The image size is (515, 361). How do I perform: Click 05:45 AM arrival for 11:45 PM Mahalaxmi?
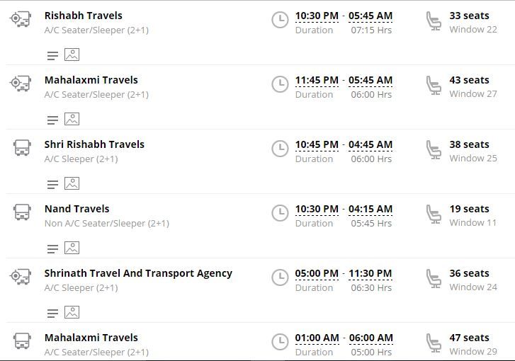click(x=370, y=80)
